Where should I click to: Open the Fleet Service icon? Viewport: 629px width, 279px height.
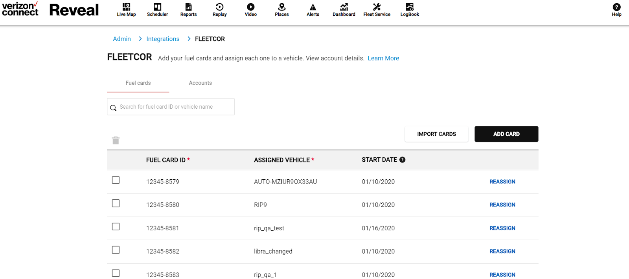377,7
